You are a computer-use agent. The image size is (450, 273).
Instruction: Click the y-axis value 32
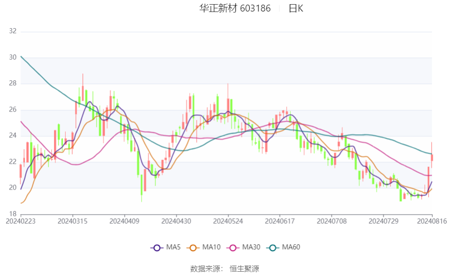point(13,31)
